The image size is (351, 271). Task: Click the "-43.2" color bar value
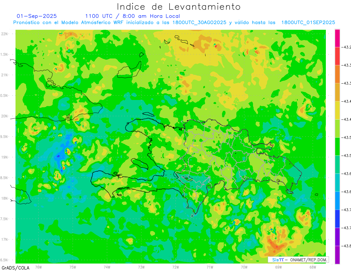(346, 47)
